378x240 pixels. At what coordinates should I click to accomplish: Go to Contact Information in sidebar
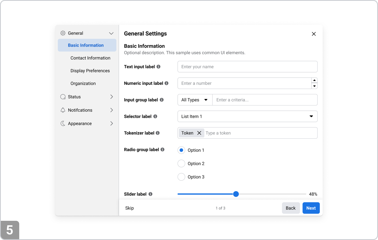(90, 58)
